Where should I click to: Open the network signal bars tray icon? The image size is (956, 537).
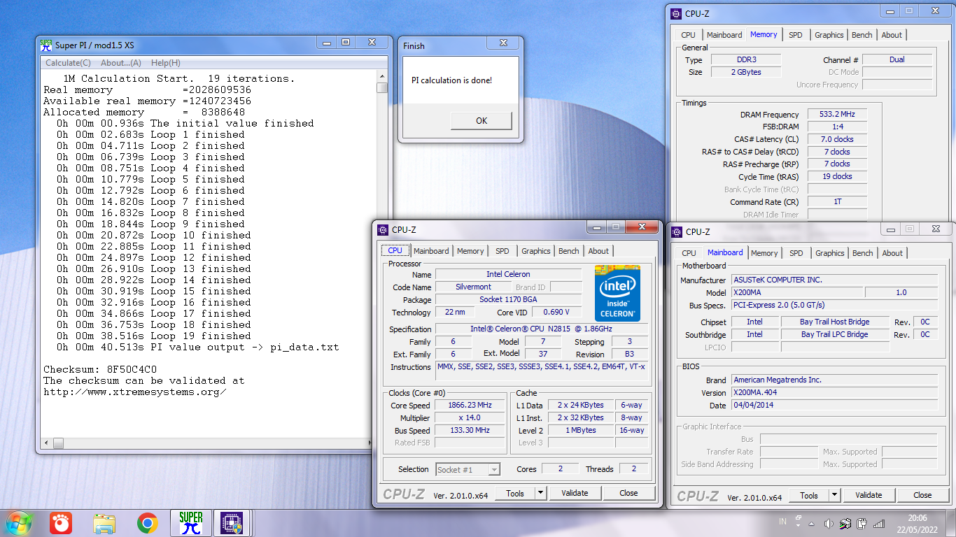point(879,523)
